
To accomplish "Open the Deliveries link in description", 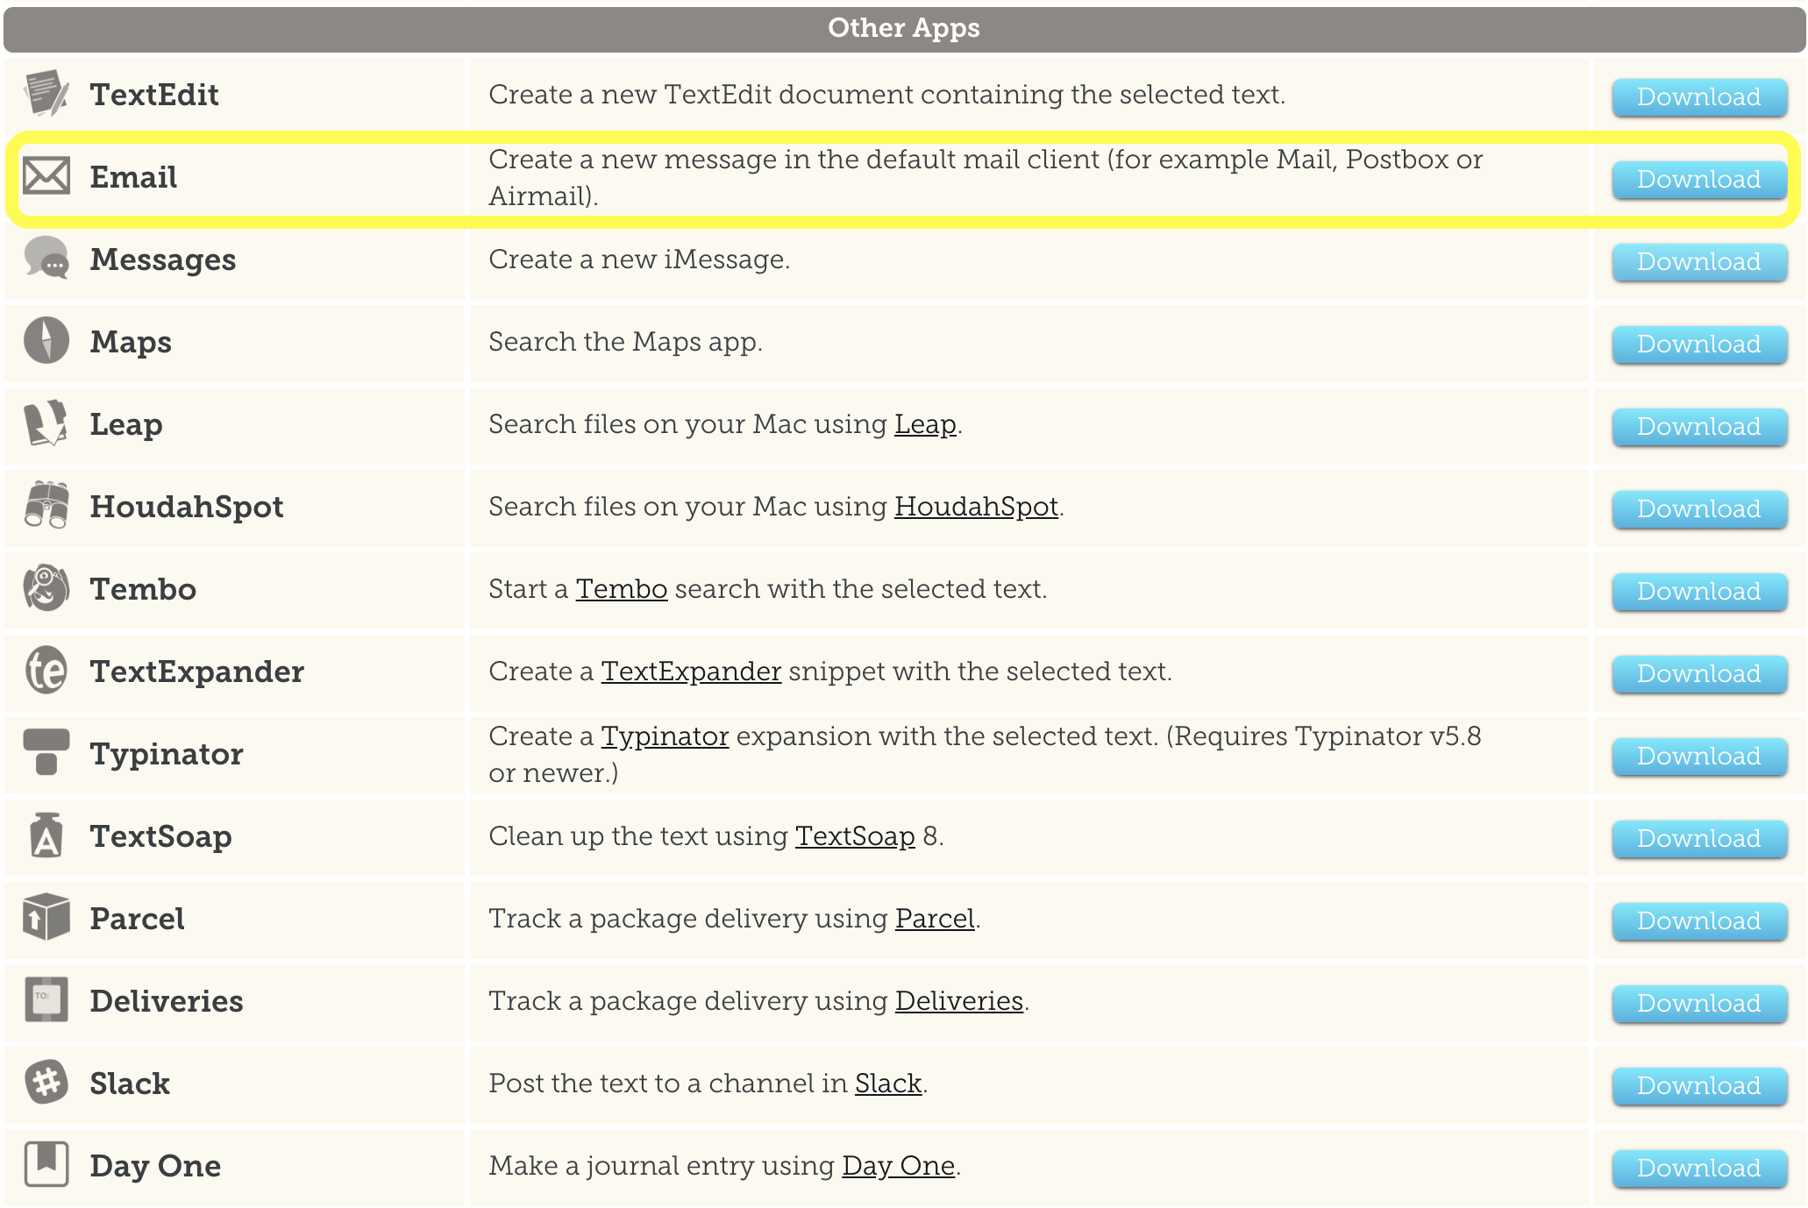I will [959, 1001].
